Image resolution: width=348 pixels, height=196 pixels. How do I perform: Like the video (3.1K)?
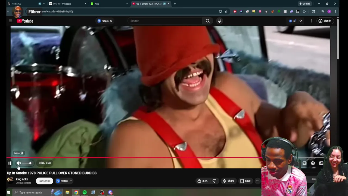point(202,181)
